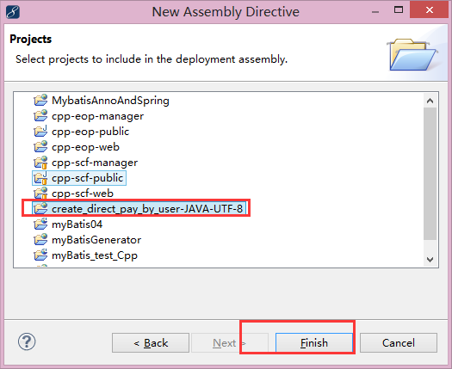Click the scrollbar down arrow in project list
The width and height of the screenshot is (452, 369).
point(430,260)
